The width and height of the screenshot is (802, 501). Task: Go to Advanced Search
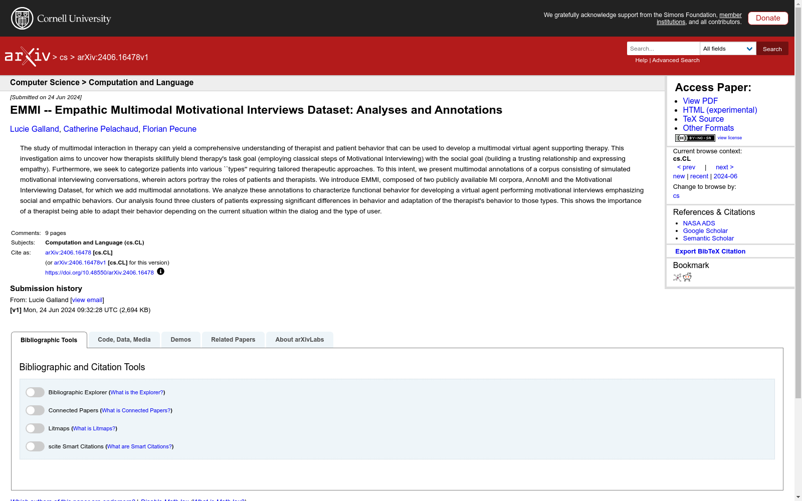[x=676, y=60]
